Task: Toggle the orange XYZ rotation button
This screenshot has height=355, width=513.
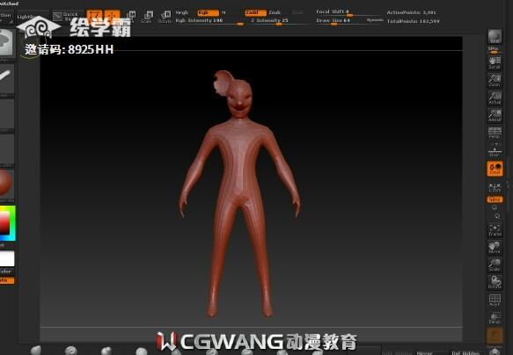Action: point(495,199)
